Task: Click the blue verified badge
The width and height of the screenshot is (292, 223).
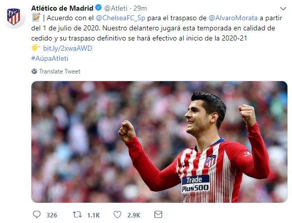Action: (x=98, y=8)
